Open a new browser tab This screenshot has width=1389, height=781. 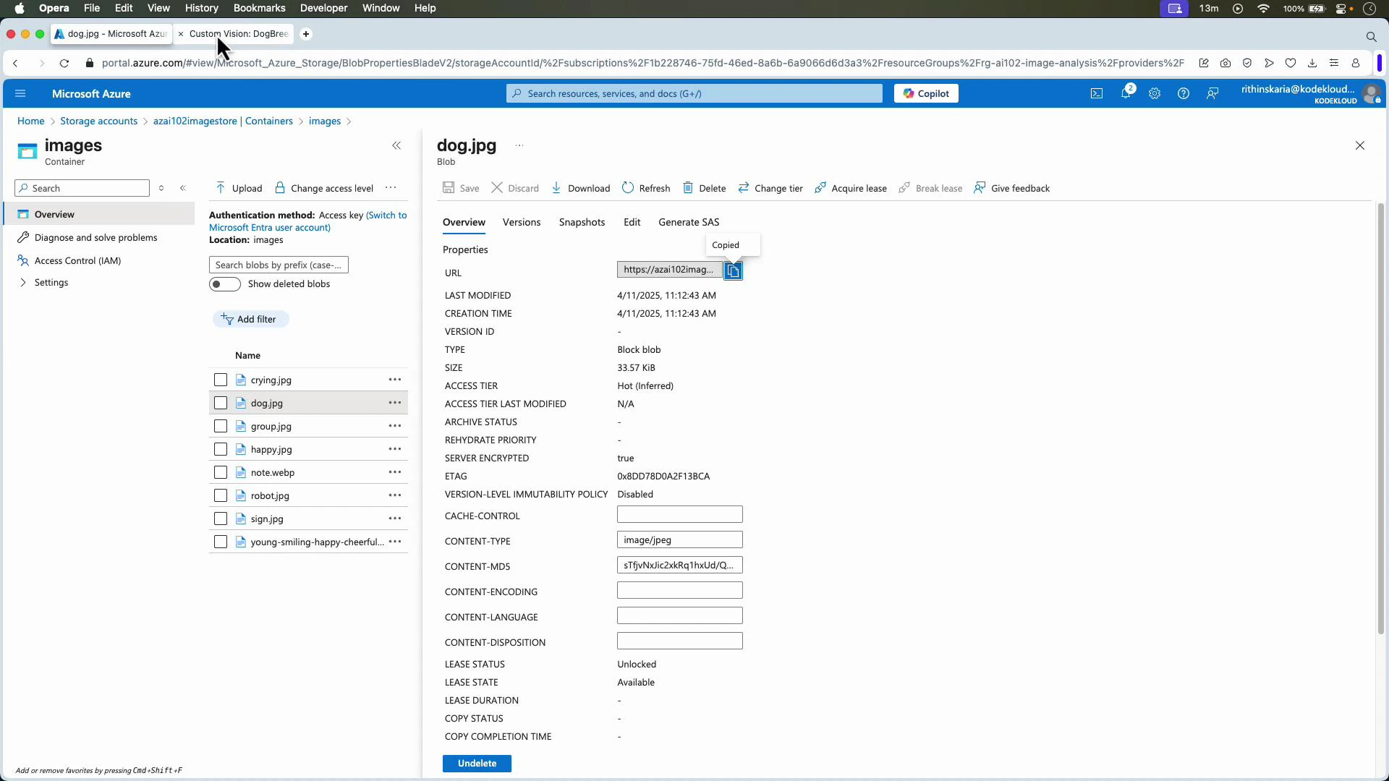point(306,34)
